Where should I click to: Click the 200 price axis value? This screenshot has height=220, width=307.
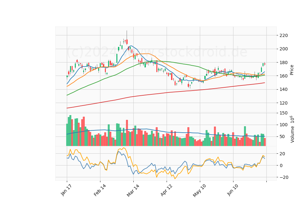coord(284,49)
